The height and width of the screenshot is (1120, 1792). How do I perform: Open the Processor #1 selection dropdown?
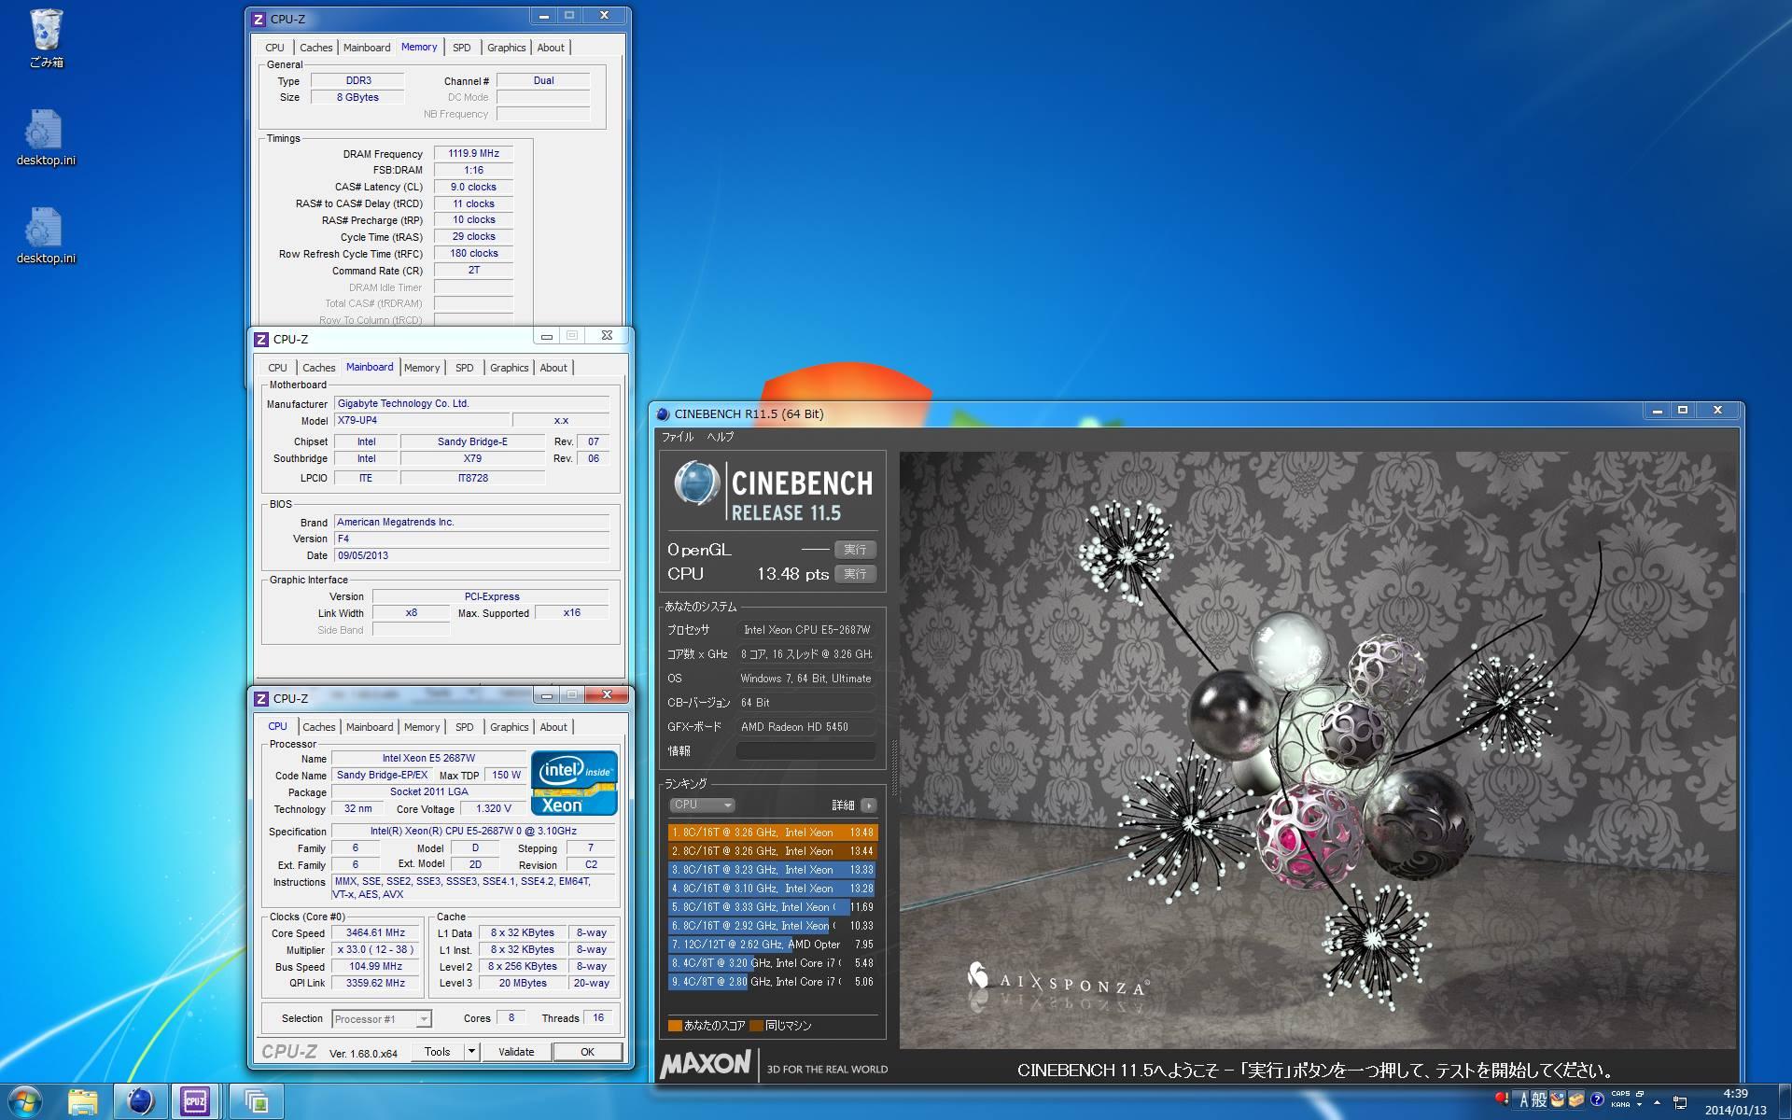[382, 1018]
